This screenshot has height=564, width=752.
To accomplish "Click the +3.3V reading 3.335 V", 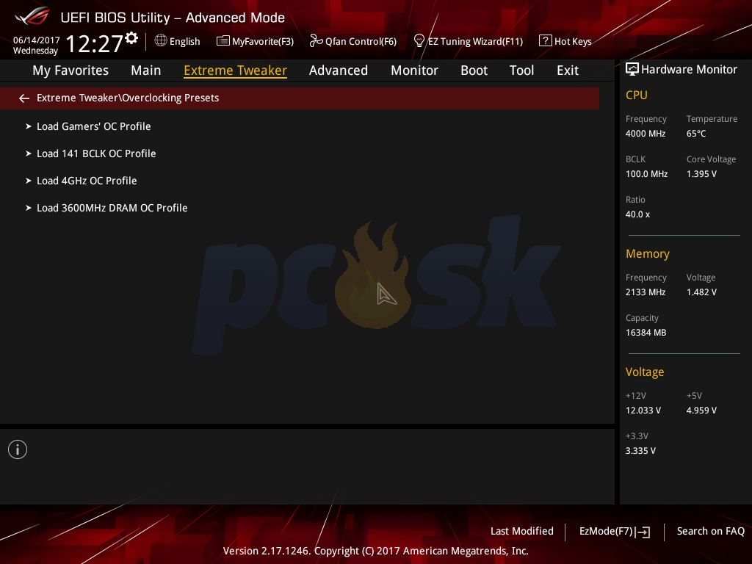I will pos(640,451).
